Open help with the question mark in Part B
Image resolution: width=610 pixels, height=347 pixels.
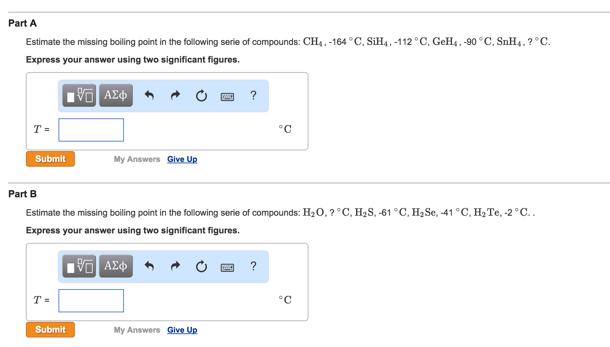click(x=253, y=267)
